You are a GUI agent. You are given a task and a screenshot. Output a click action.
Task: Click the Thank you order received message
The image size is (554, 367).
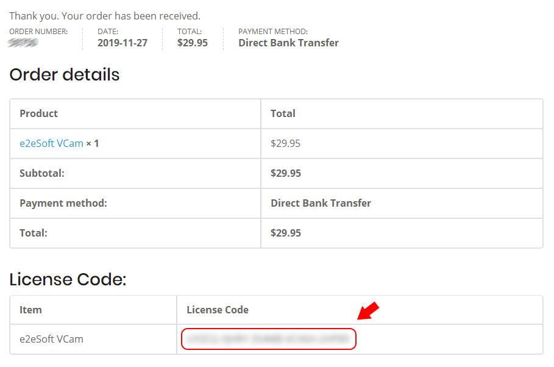(x=105, y=16)
